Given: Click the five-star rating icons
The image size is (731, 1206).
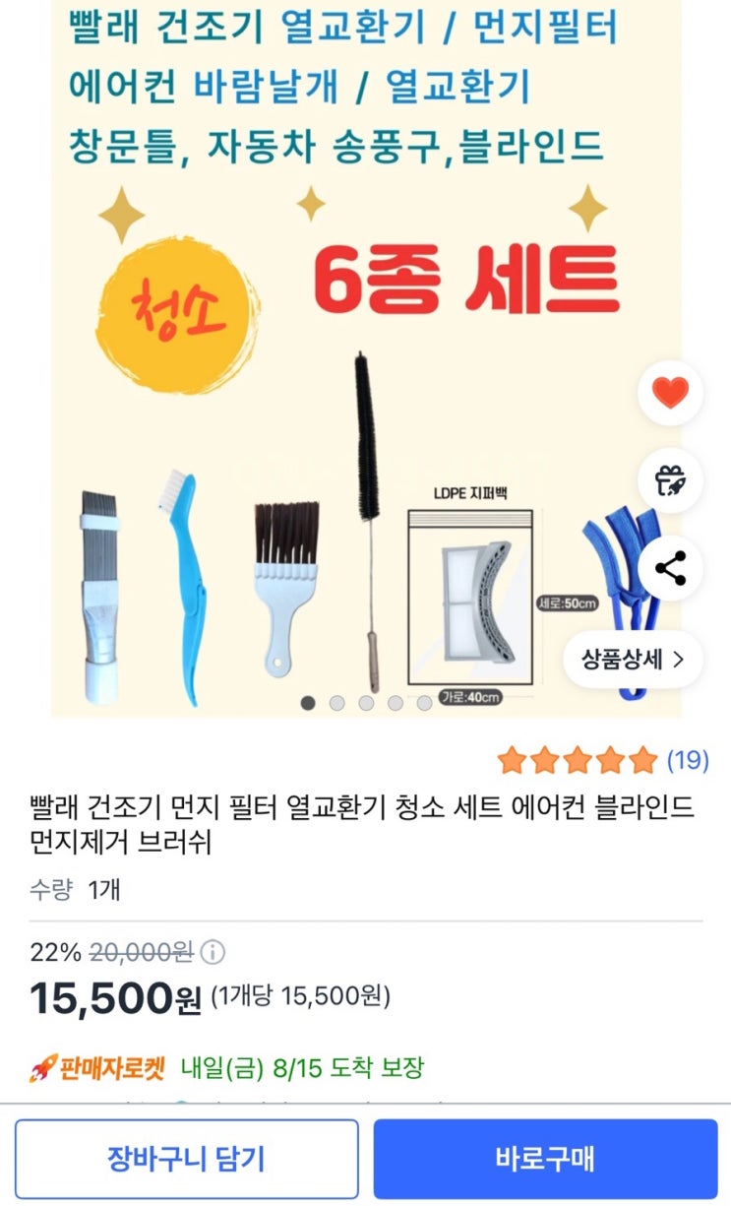Looking at the screenshot, I should (578, 760).
